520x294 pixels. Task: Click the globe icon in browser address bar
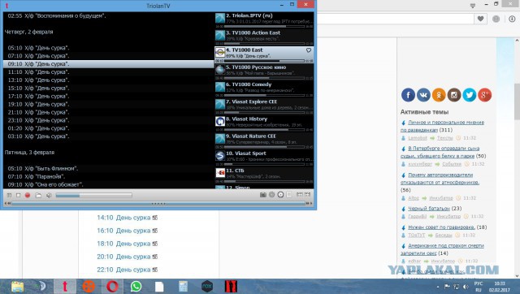click(496, 19)
